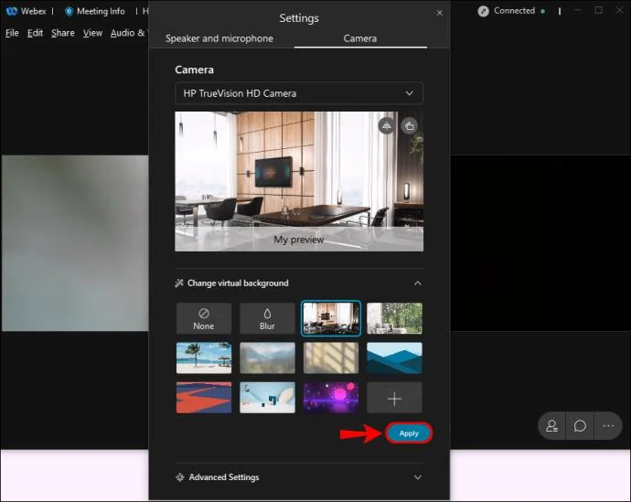Choose the red and blue abstract background

click(204, 398)
